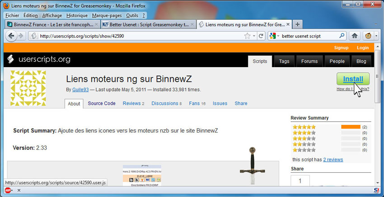Open the Historique menu
This screenshot has width=384, height=197.
click(77, 15)
